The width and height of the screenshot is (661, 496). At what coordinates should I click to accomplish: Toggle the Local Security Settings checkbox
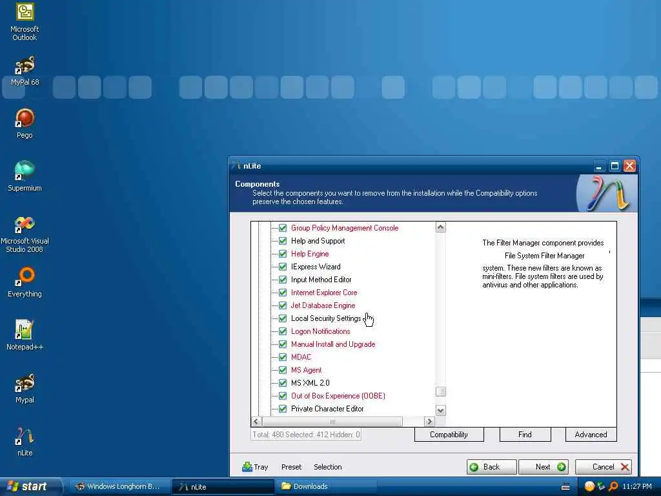(x=283, y=318)
